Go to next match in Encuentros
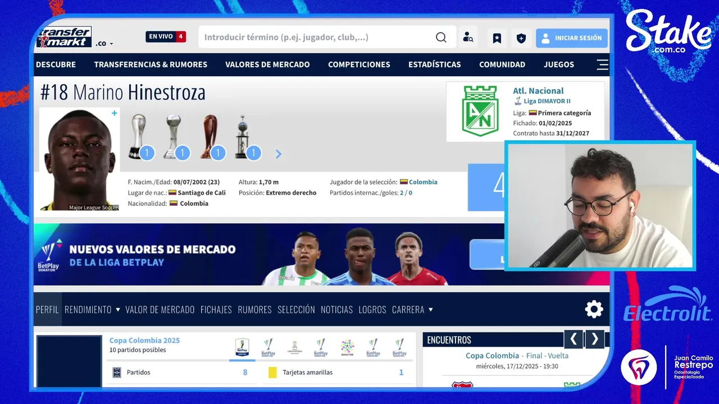Viewport: 719px width, 404px height. [x=595, y=339]
